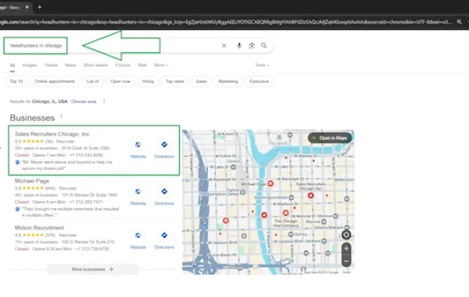Switch to the Images results tab
Image resolution: width=469 pixels, height=297 pixels.
(30, 65)
